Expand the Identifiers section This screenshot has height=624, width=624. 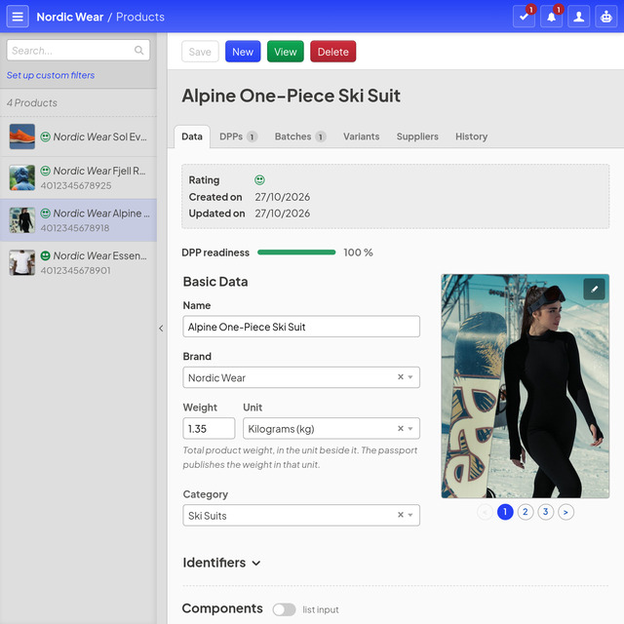click(x=221, y=563)
